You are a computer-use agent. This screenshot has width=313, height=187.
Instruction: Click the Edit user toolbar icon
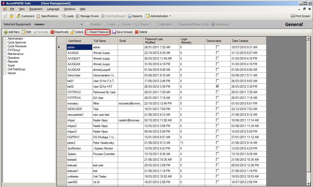tap(24, 32)
